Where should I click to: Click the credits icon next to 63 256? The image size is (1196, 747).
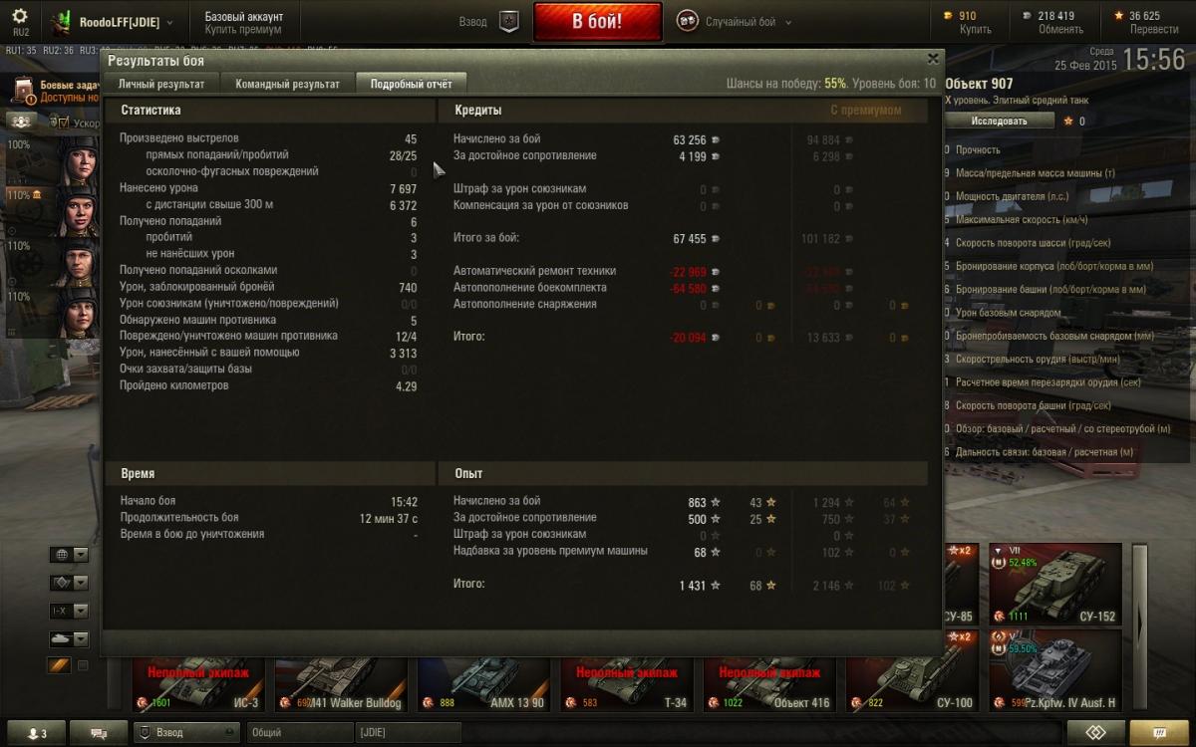715,140
